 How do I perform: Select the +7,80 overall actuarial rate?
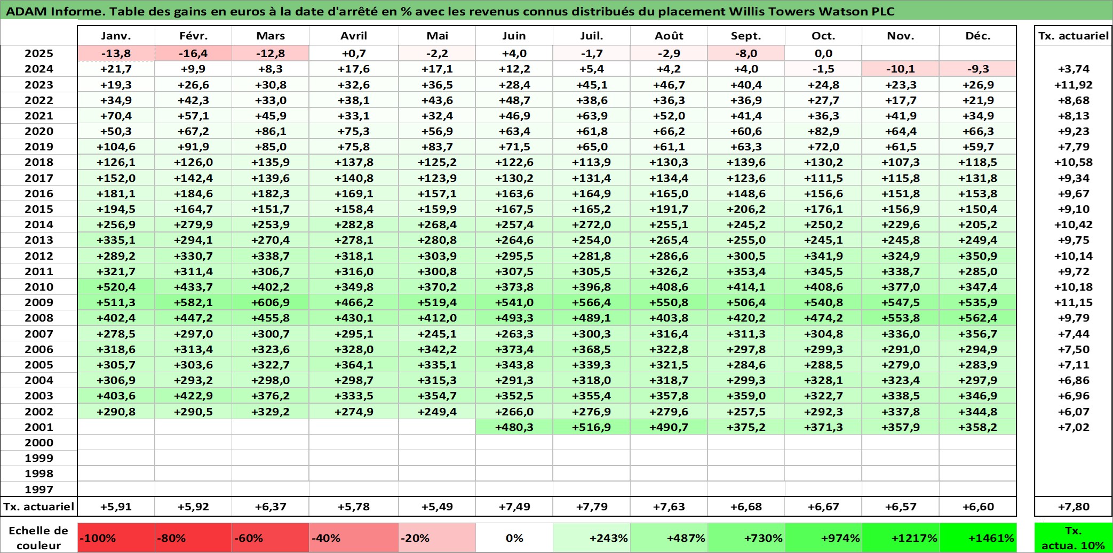coord(1074,507)
